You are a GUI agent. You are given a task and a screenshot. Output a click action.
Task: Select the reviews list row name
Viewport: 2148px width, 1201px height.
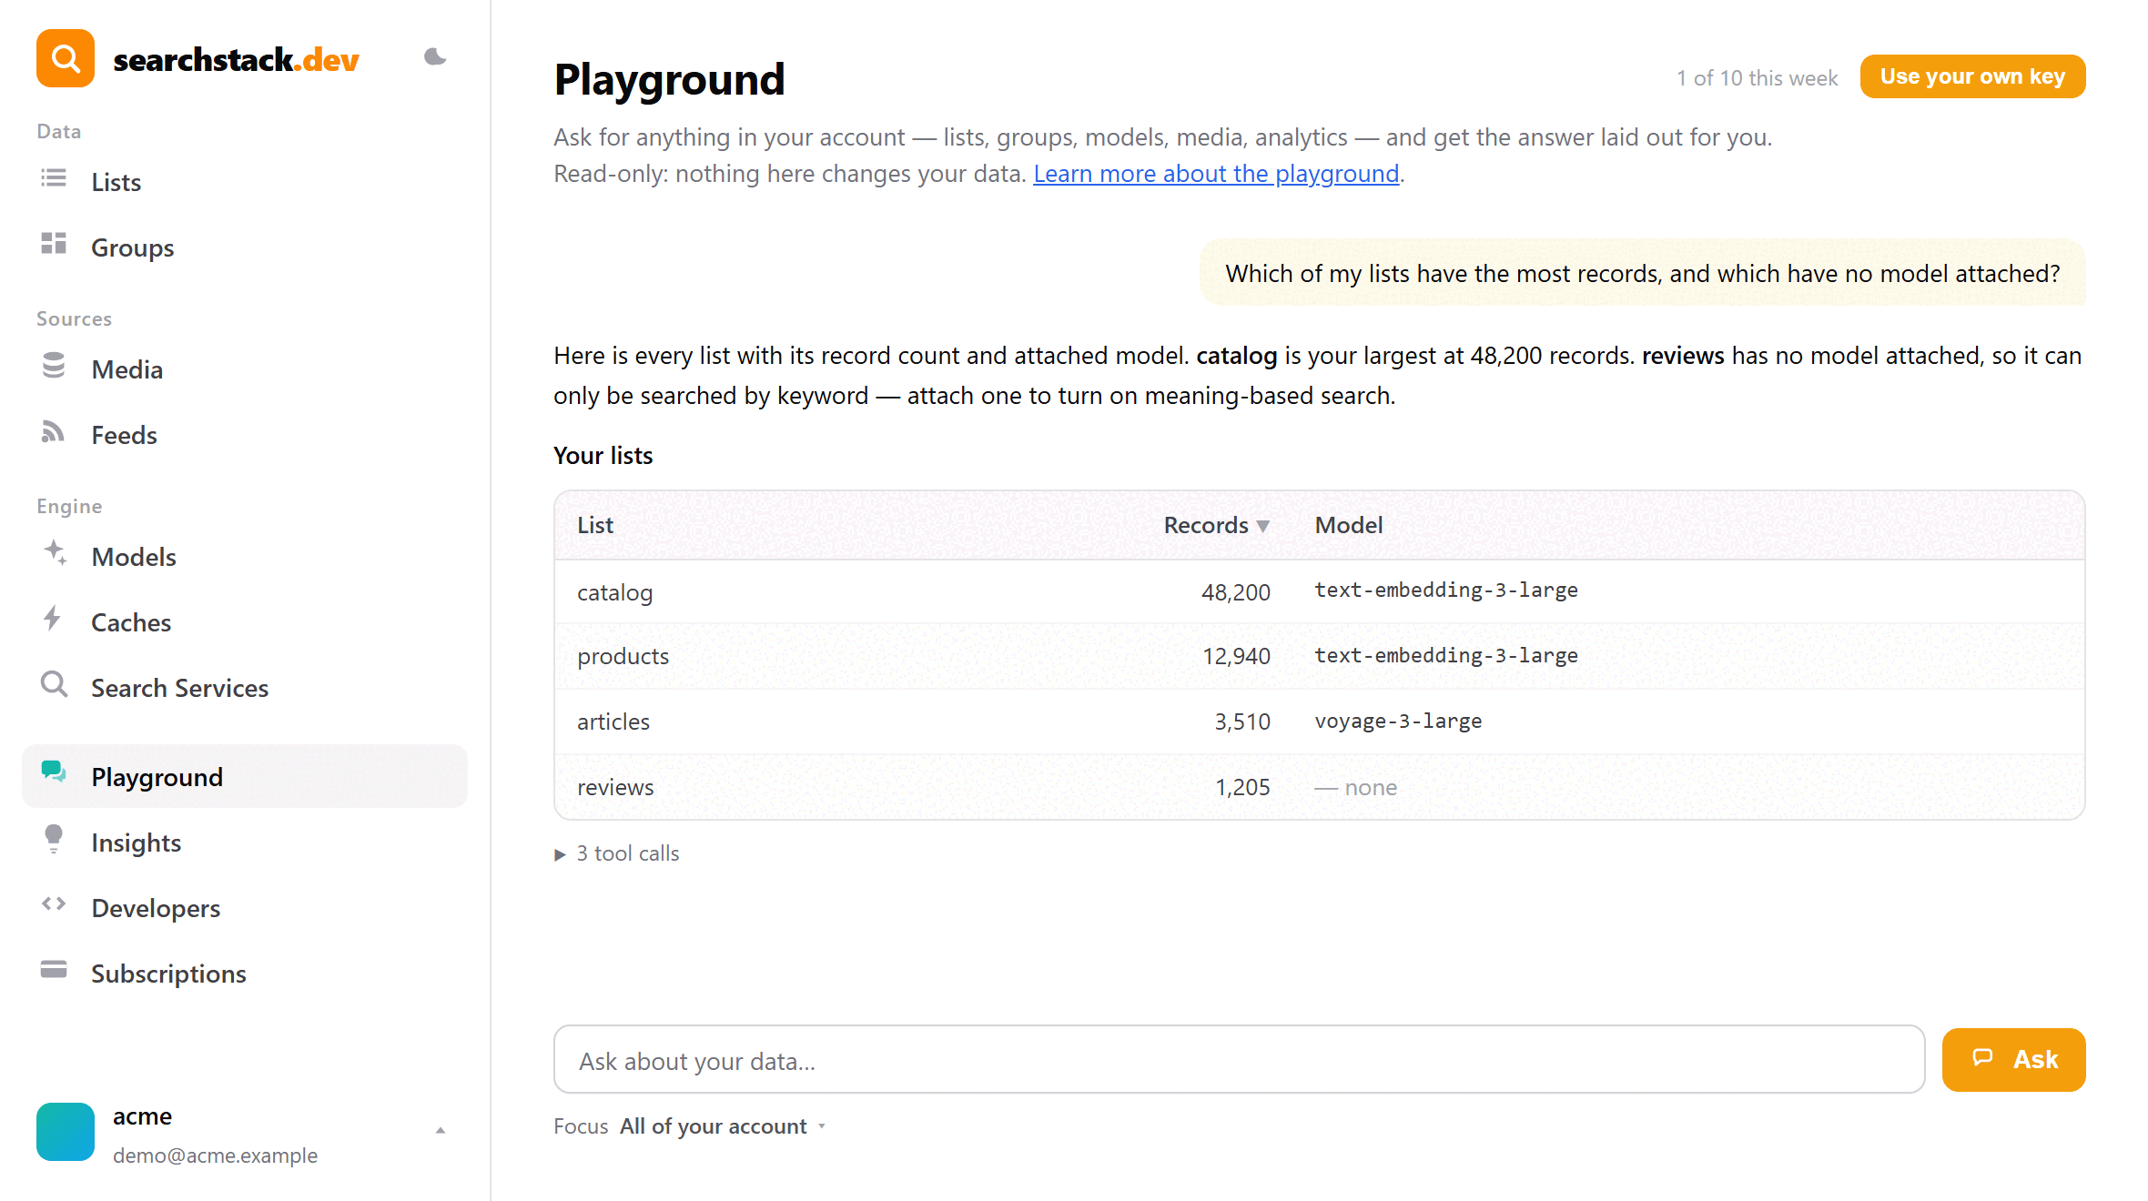click(615, 787)
